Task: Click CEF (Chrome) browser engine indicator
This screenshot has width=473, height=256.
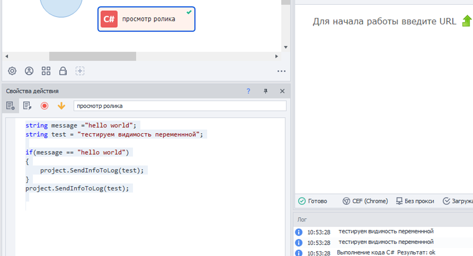Action: click(365, 201)
